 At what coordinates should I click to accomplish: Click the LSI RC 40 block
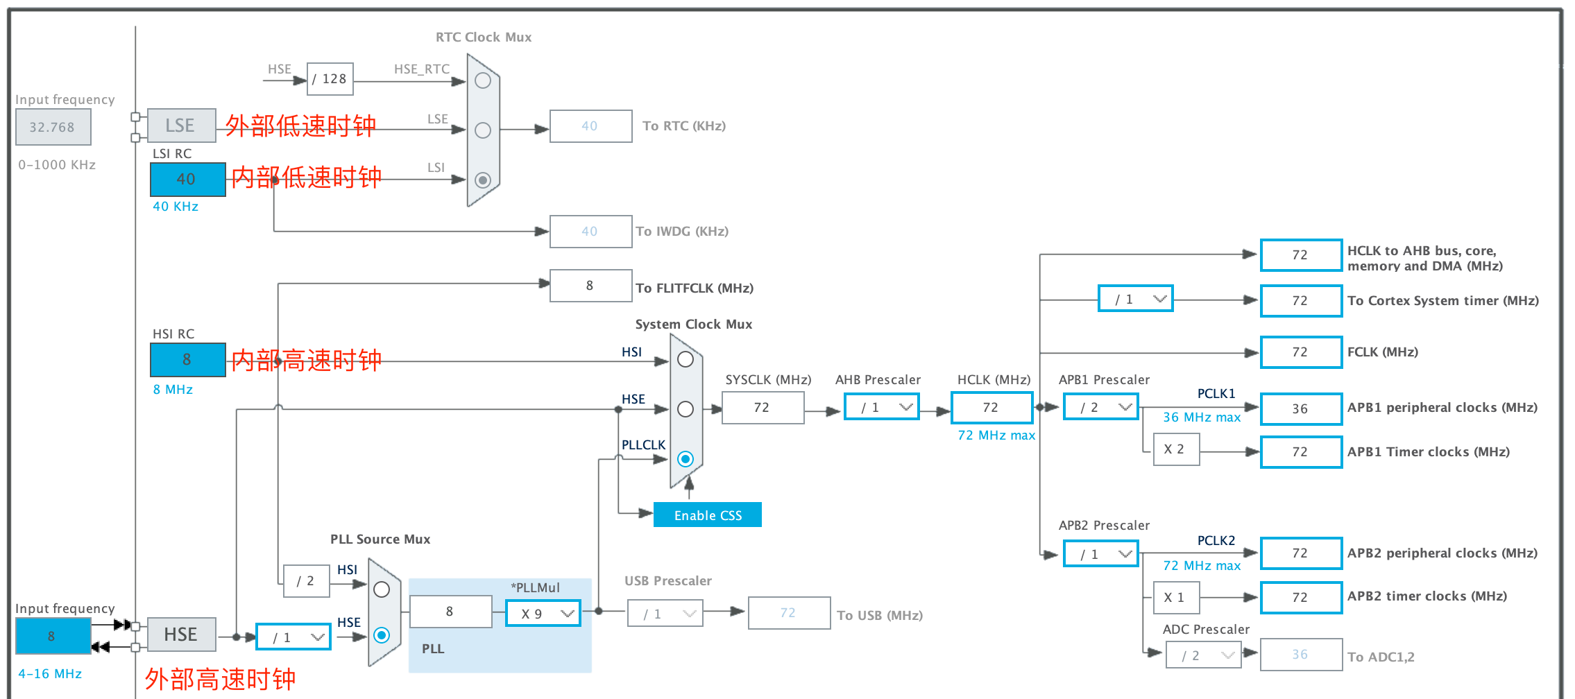point(188,180)
